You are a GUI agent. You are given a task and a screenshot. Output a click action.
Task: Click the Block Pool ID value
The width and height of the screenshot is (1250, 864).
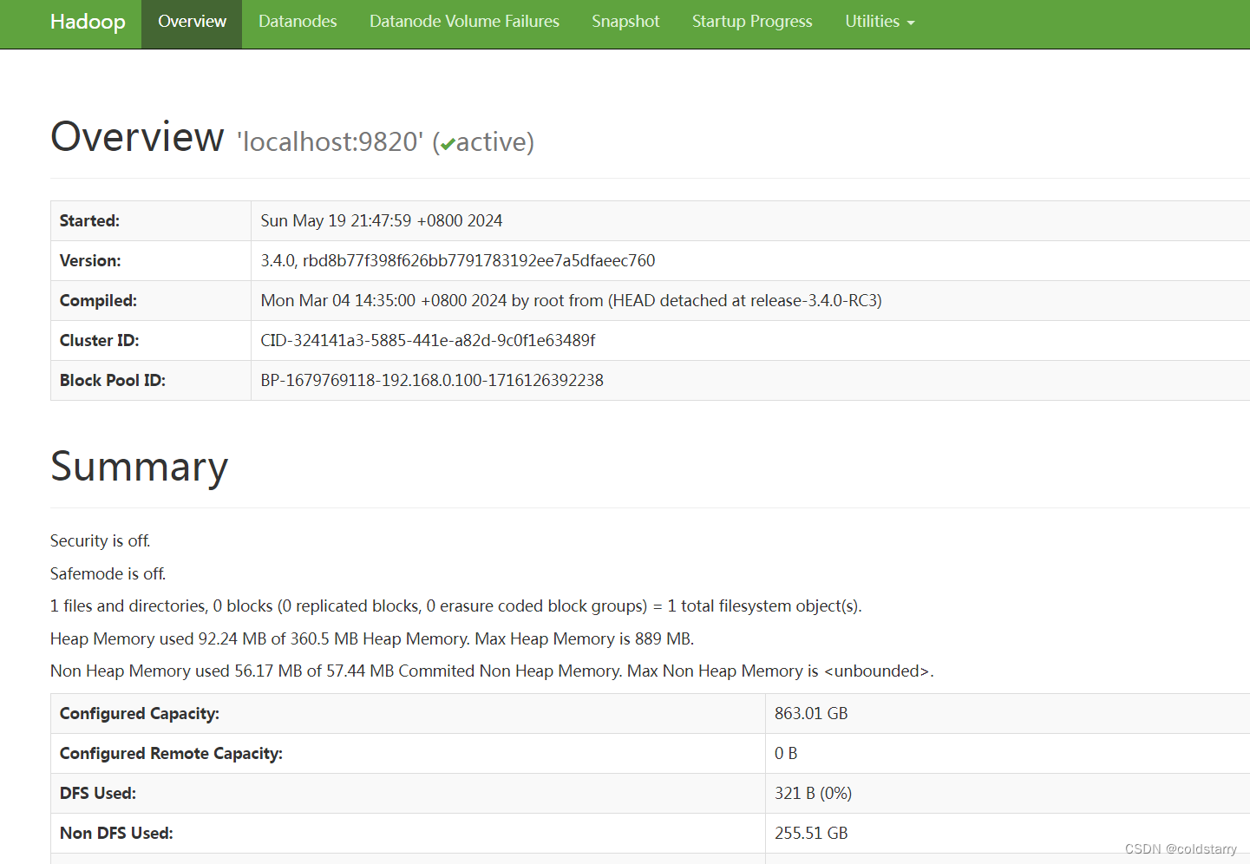point(432,380)
